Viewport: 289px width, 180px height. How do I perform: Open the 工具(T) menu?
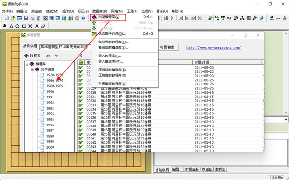point(132,11)
